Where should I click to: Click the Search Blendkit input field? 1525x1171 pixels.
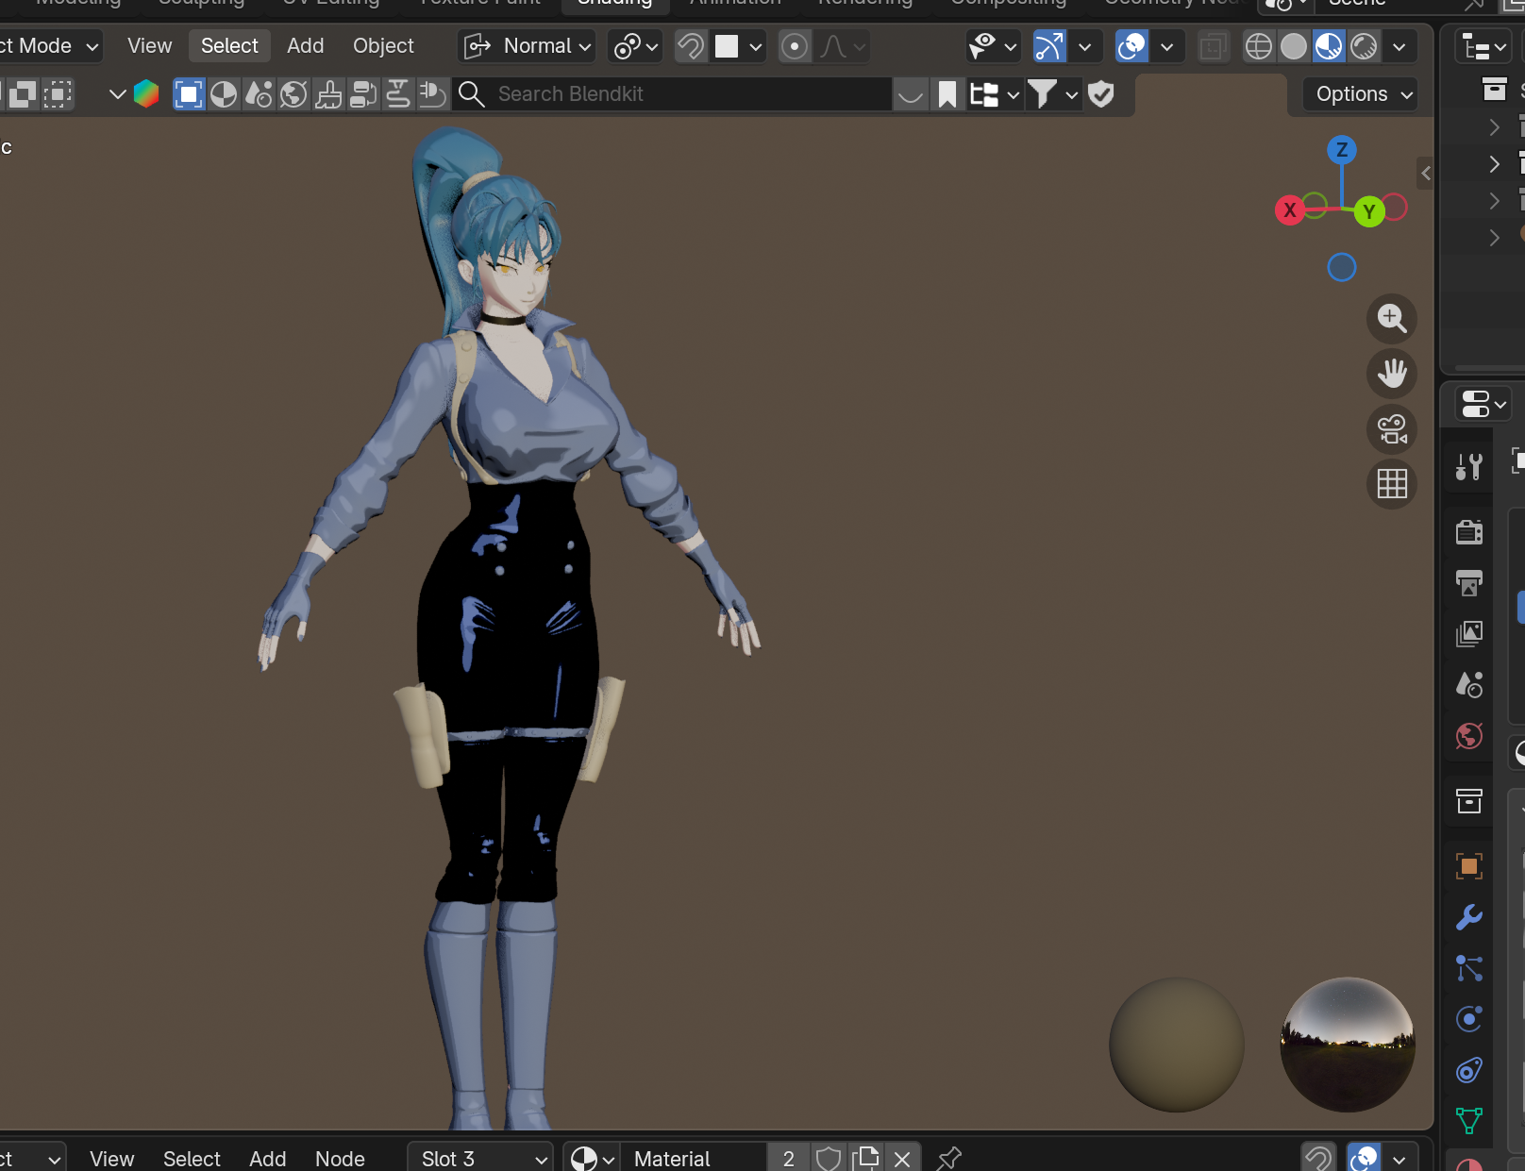tap(672, 94)
